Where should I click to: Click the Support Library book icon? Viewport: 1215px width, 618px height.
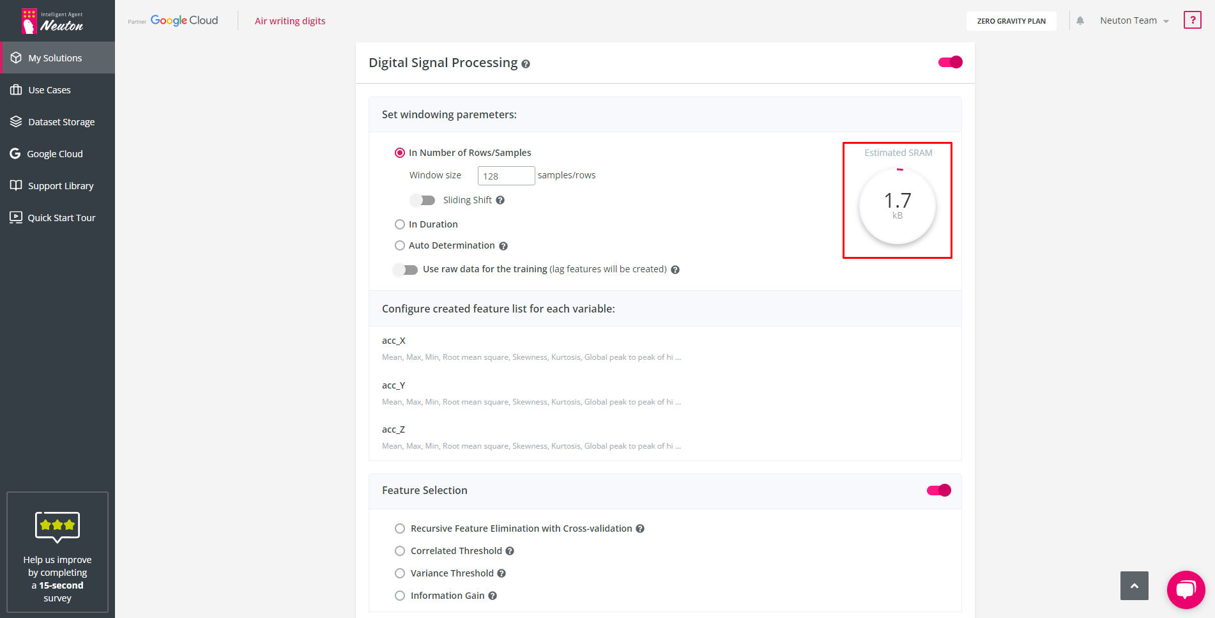click(16, 185)
